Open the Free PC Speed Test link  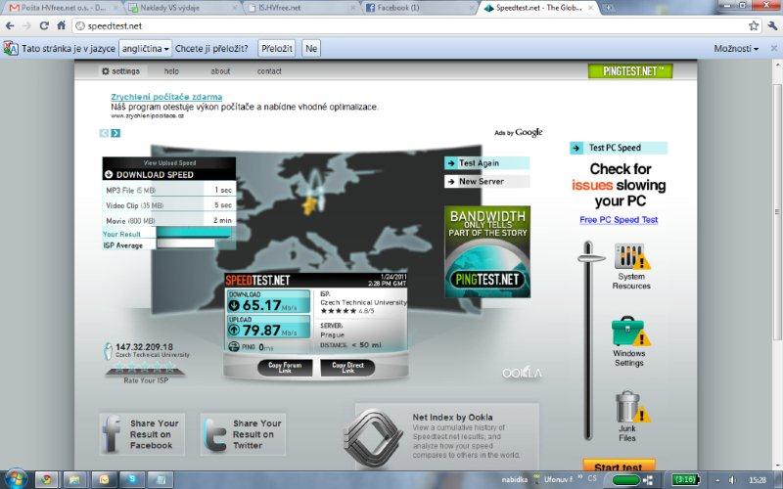(x=619, y=220)
